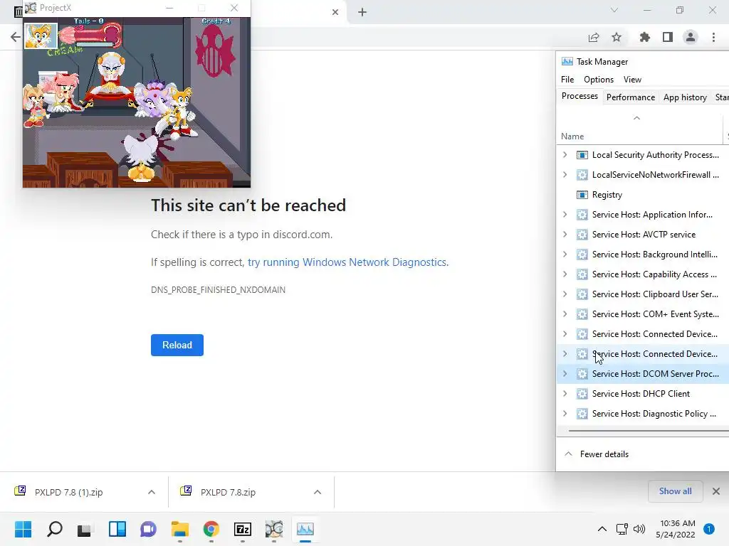Dismiss the downloads bar with the X

[716, 491]
